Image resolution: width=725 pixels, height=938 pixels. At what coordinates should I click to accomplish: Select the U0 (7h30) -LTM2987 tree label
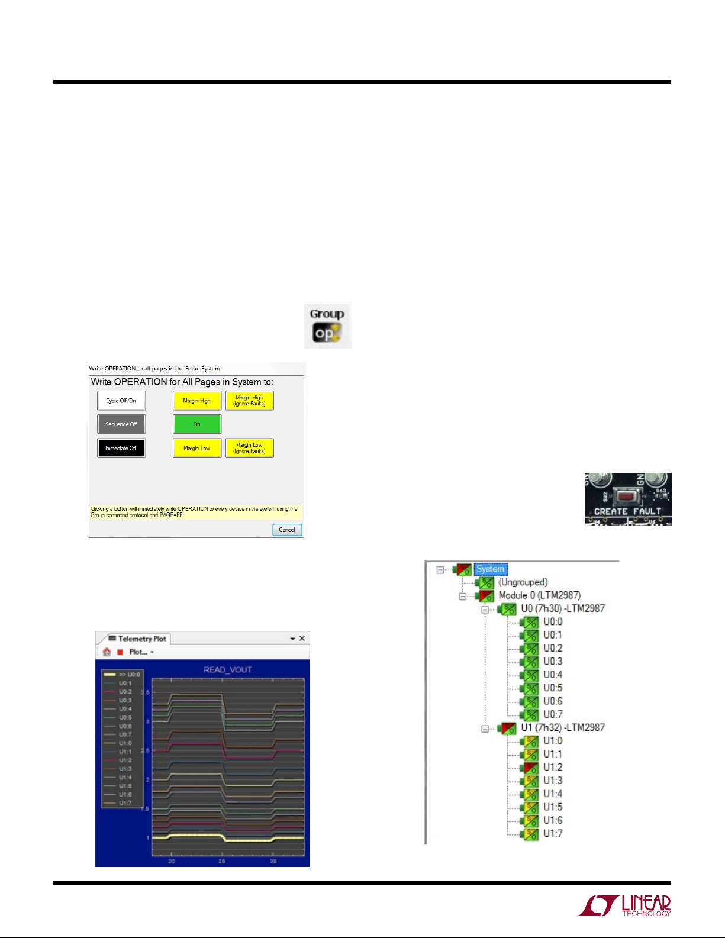point(563,608)
